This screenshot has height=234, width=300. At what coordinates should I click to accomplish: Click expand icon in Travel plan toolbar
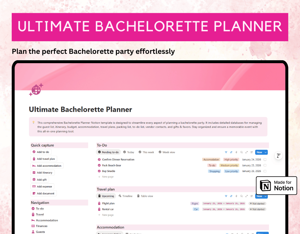click(x=246, y=196)
